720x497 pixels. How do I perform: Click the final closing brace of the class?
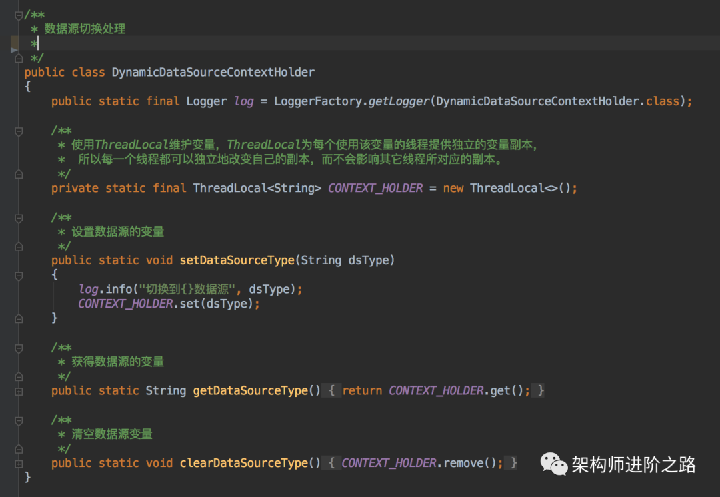pyautogui.click(x=27, y=477)
